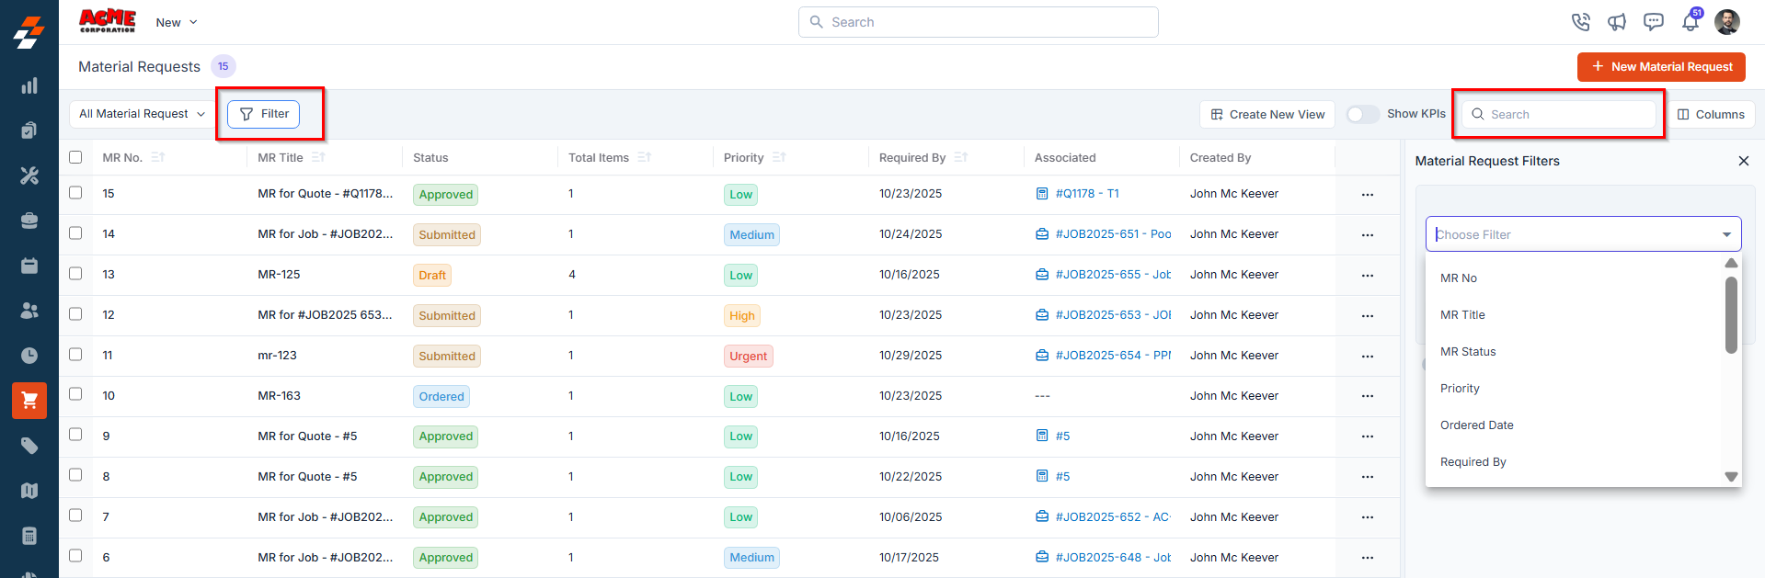Select all rows header checkbox
The width and height of the screenshot is (1765, 578).
[75, 157]
